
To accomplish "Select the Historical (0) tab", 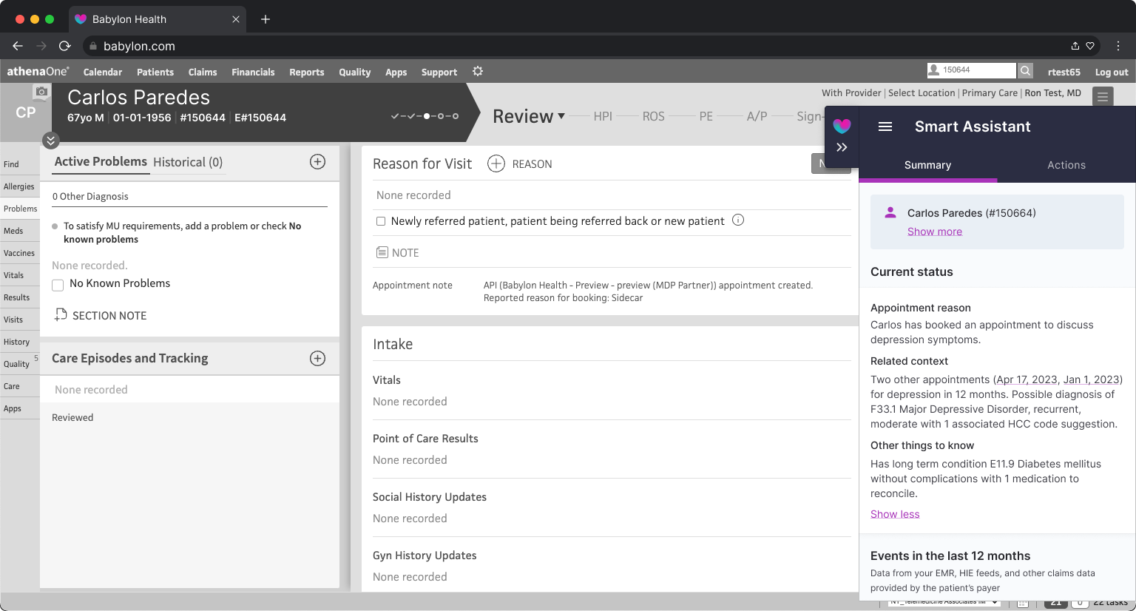I will point(188,162).
